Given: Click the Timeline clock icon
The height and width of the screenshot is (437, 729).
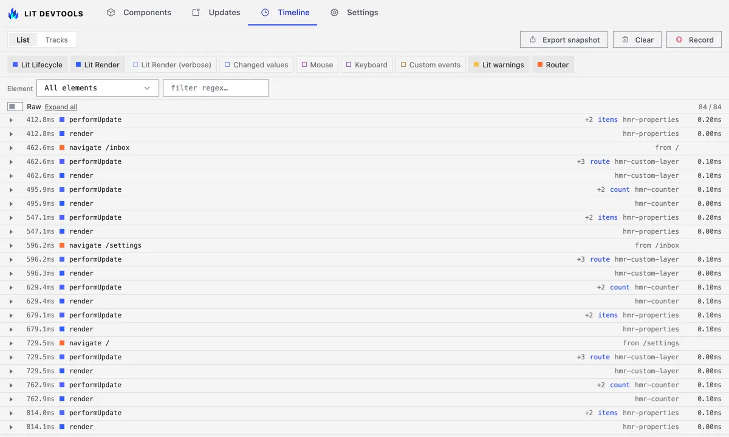Looking at the screenshot, I should pyautogui.click(x=265, y=12).
